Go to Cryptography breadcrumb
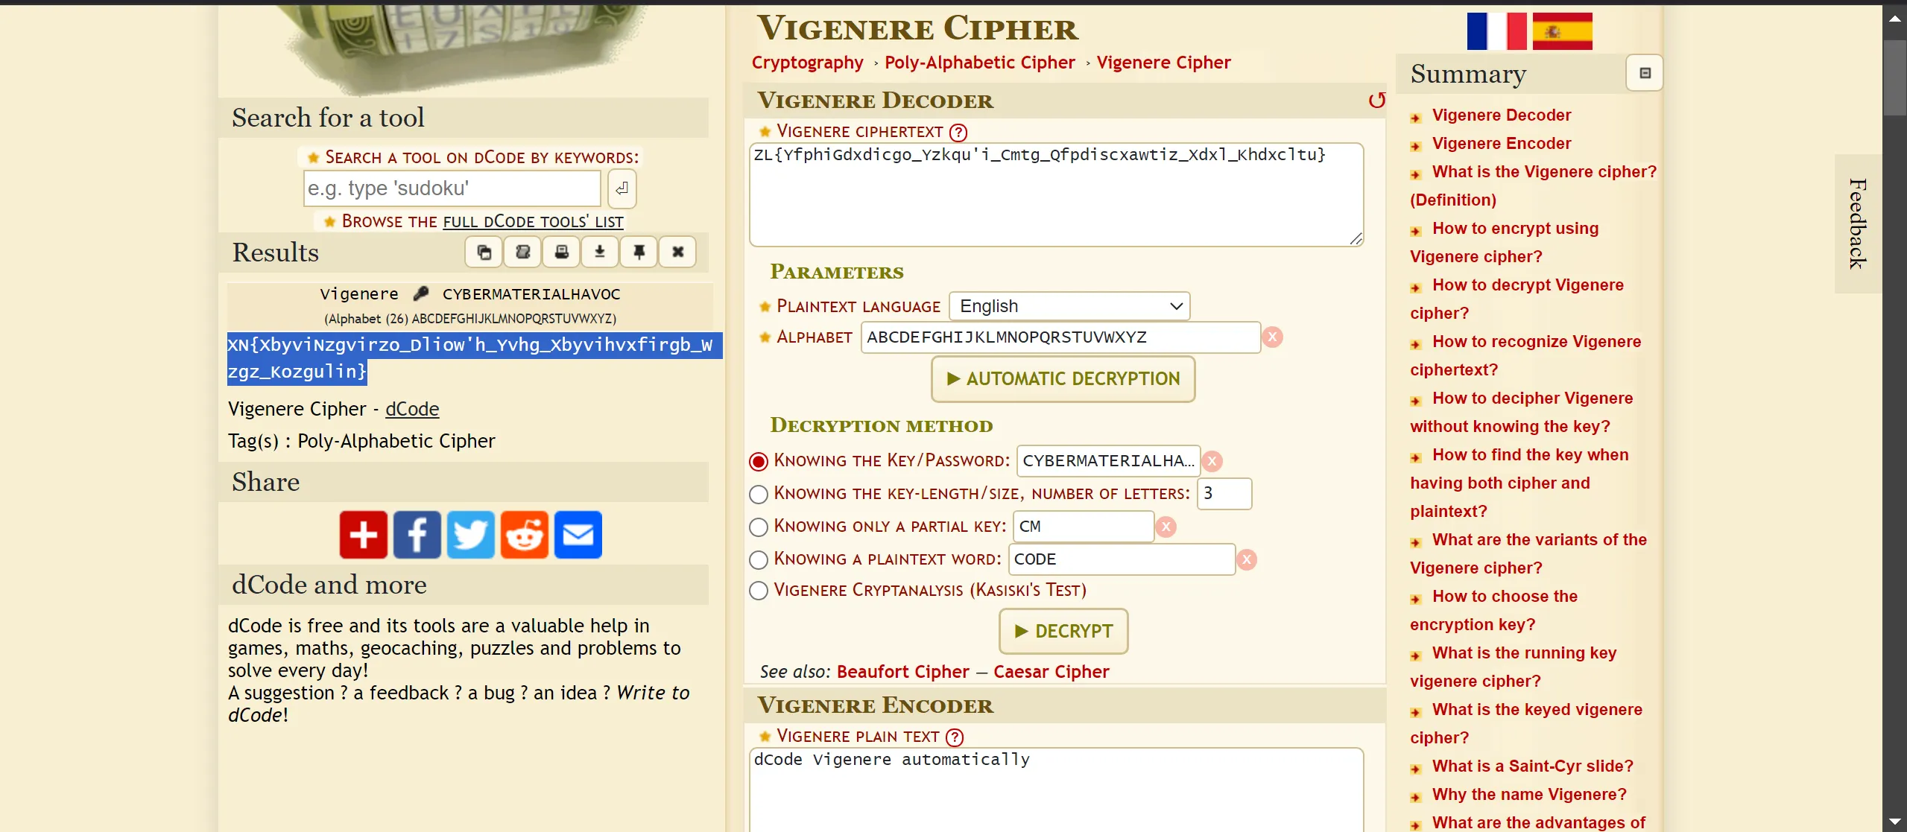This screenshot has width=1907, height=832. [807, 63]
